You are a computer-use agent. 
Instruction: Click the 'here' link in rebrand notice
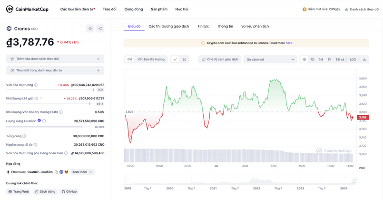pos(289,43)
